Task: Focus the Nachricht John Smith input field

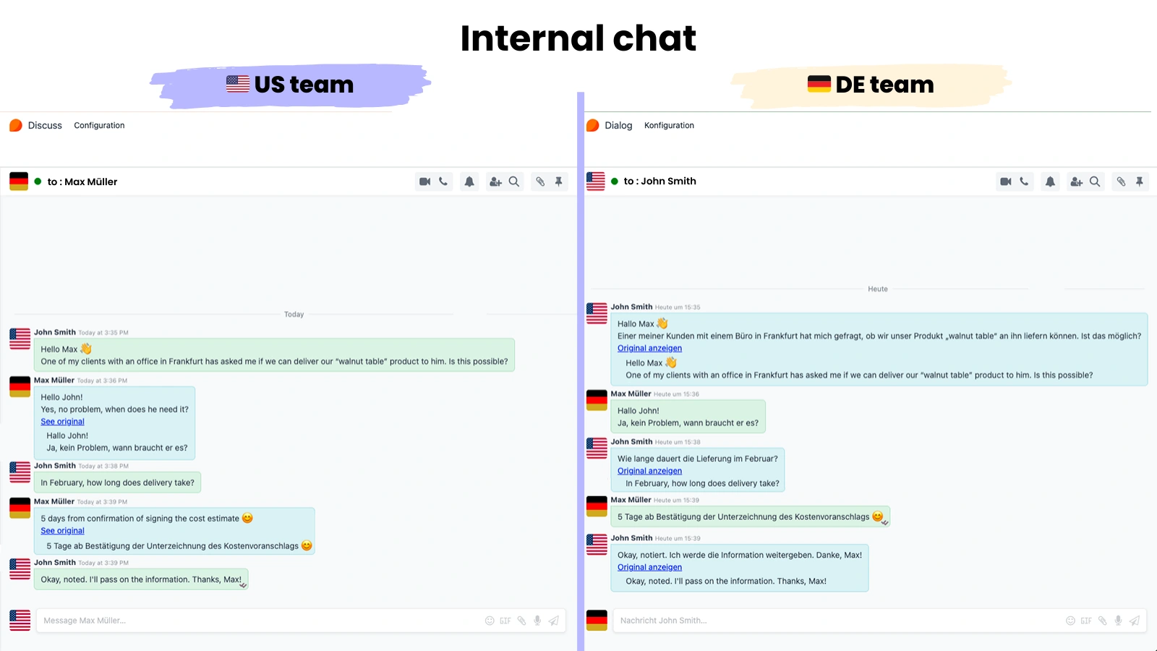Action: coord(832,621)
